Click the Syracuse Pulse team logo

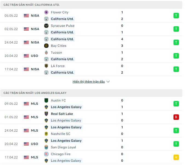coord(46,26)
